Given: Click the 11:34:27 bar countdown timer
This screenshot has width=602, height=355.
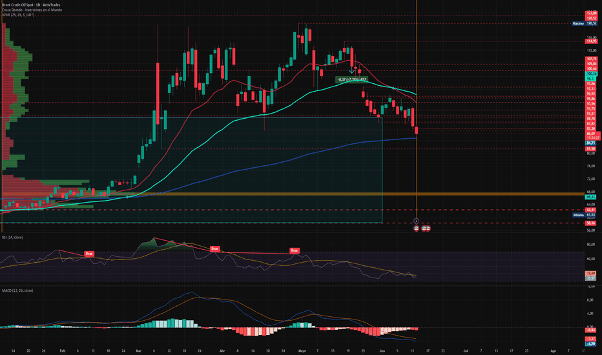Looking at the screenshot, I should click(x=593, y=137).
